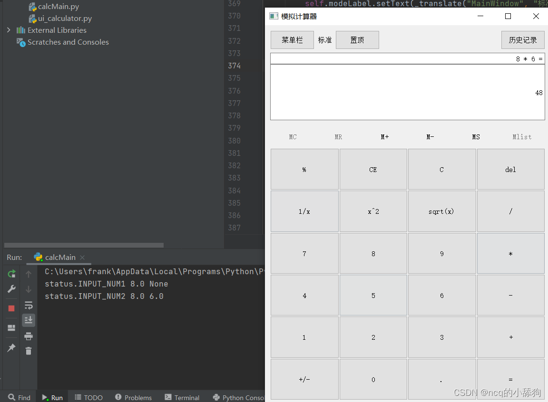
Task: Open the 历史记录 history panel
Action: [523, 40]
